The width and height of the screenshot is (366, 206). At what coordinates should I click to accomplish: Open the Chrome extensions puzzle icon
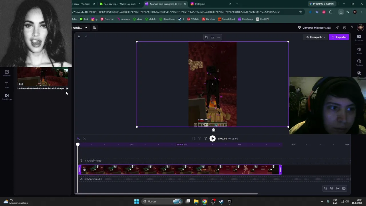coord(331,12)
